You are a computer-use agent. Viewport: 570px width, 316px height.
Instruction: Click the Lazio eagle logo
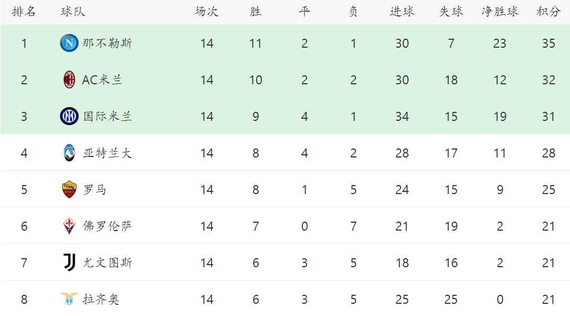coord(69,299)
